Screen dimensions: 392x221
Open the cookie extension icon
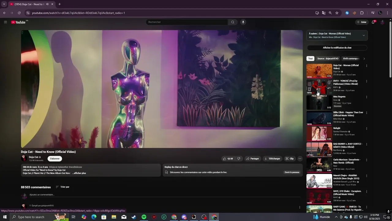(x=354, y=13)
